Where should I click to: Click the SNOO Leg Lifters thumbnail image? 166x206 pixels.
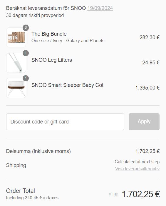pyautogui.click(x=16, y=63)
